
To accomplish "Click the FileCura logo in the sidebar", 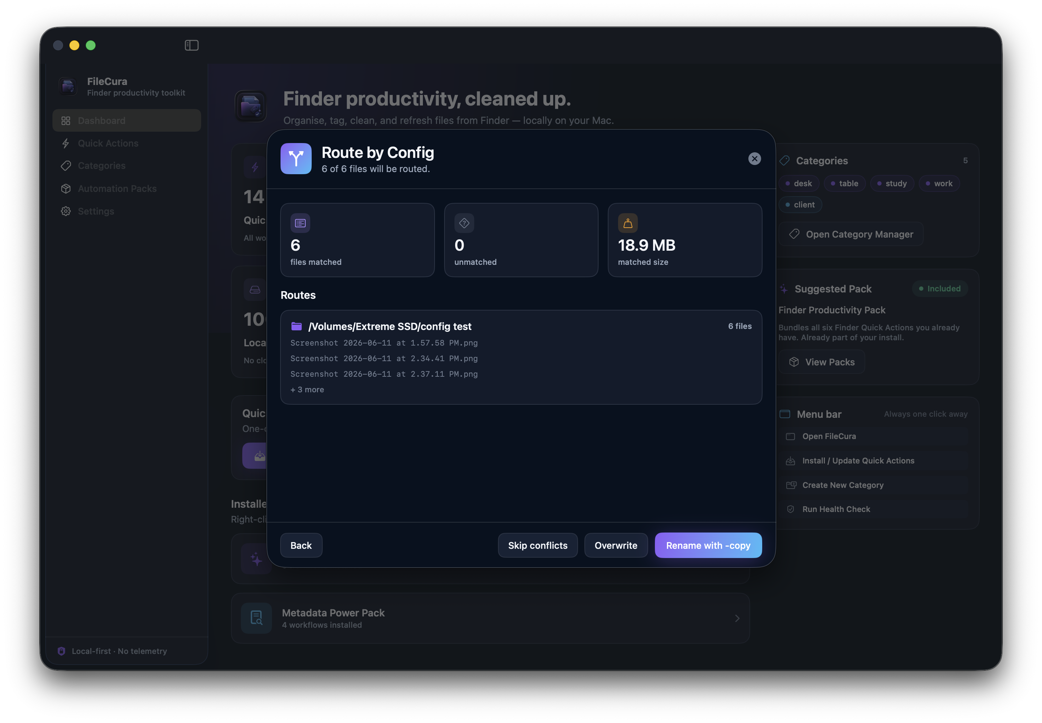I will pos(68,86).
